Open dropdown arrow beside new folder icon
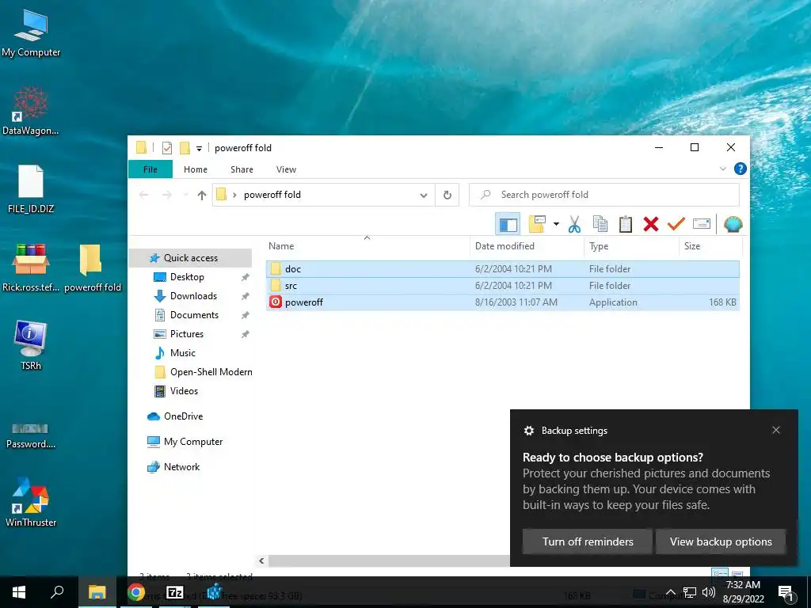This screenshot has width=811, height=608. click(556, 224)
